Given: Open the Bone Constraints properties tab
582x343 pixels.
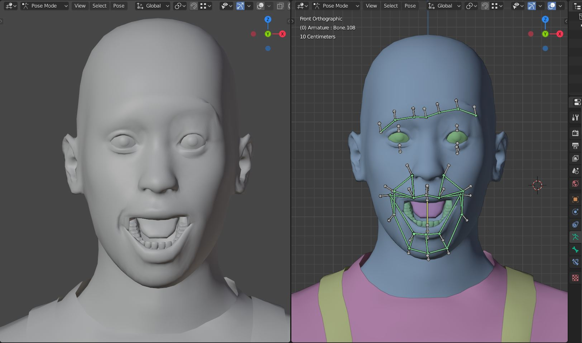Looking at the screenshot, I should 575,262.
